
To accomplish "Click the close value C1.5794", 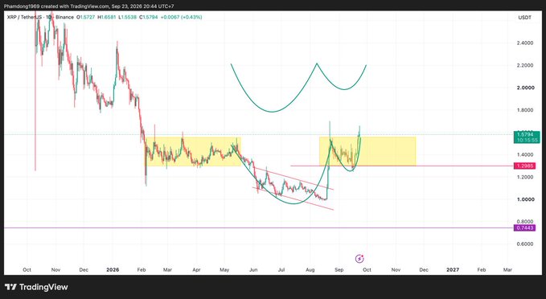I will (149, 17).
